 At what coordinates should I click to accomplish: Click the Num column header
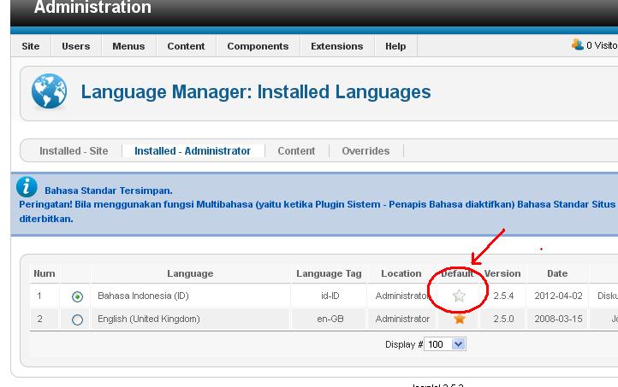click(45, 273)
